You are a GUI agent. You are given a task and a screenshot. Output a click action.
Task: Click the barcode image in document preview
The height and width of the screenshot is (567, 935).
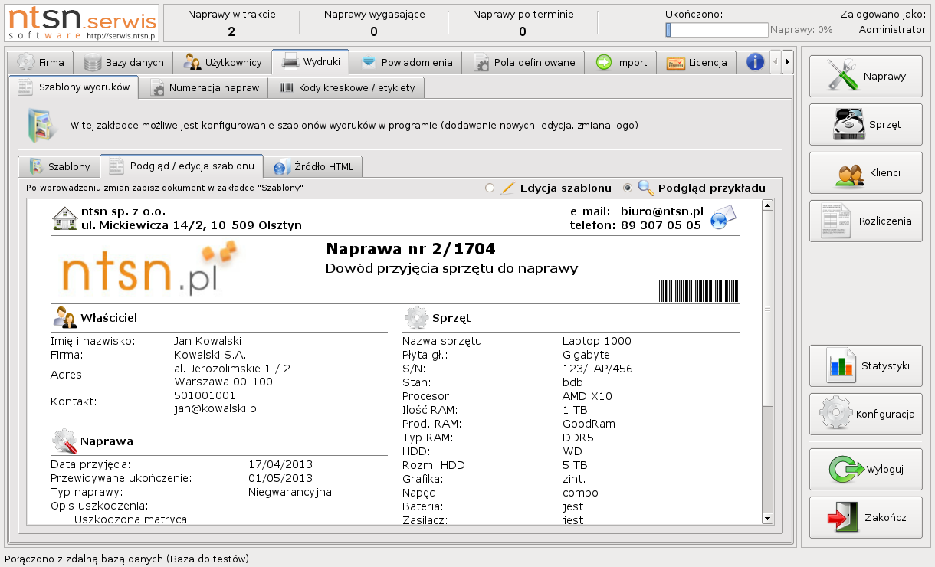pyautogui.click(x=698, y=292)
